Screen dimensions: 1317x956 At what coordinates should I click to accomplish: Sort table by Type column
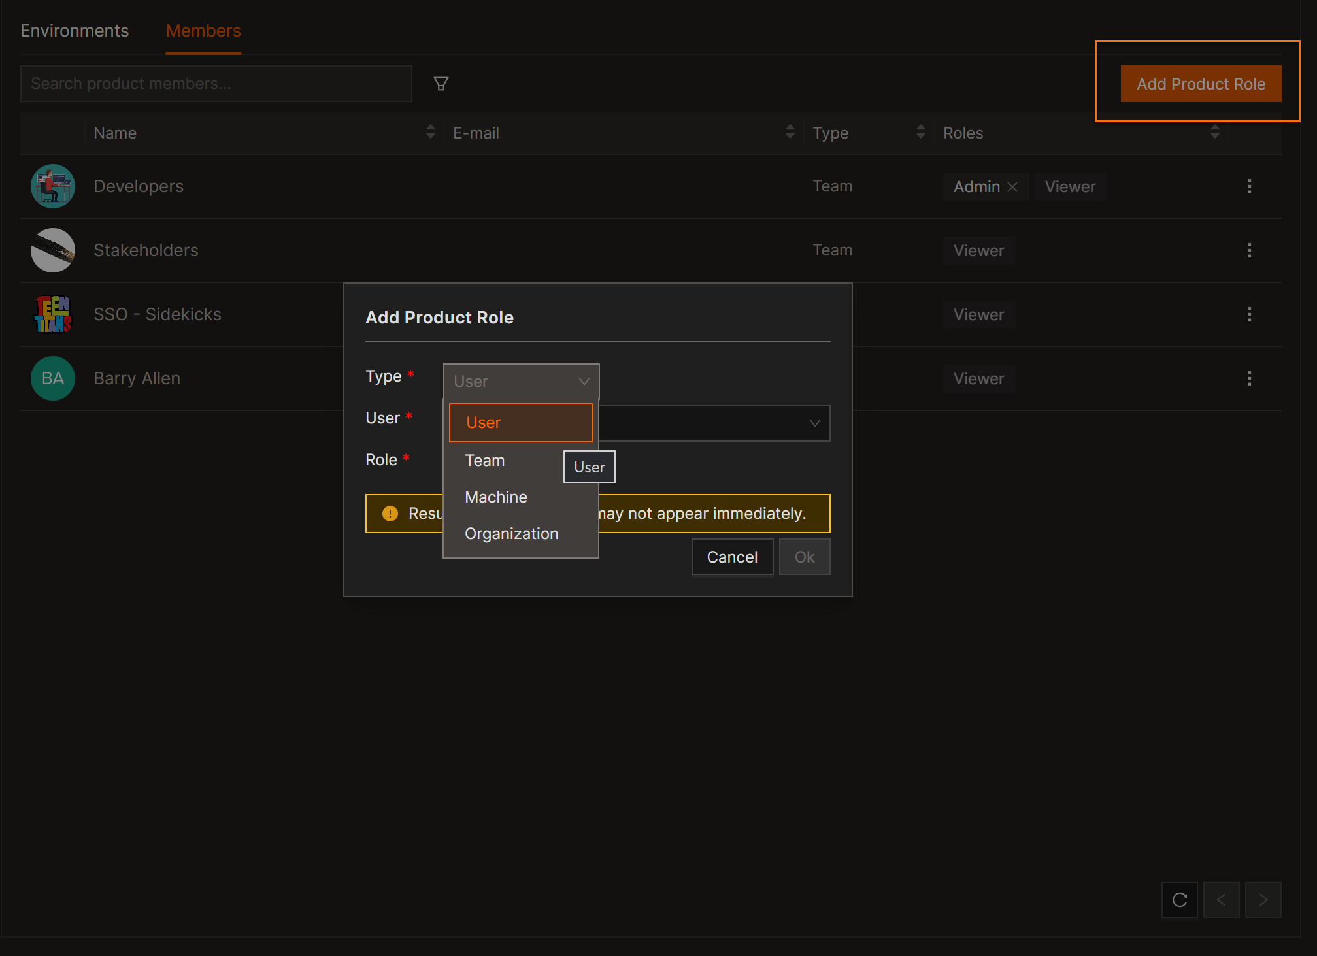(920, 133)
